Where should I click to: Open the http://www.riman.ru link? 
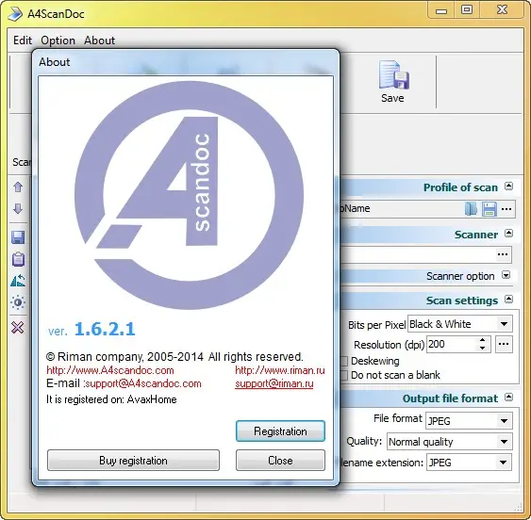(x=280, y=370)
